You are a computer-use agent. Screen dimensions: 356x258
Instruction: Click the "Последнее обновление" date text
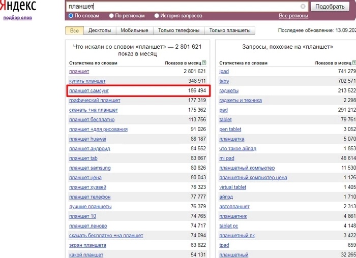click(317, 30)
